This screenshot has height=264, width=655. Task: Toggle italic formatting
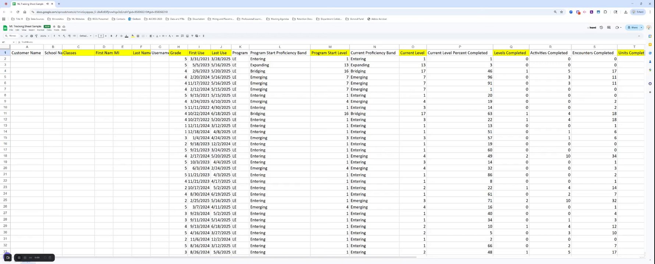point(116,36)
